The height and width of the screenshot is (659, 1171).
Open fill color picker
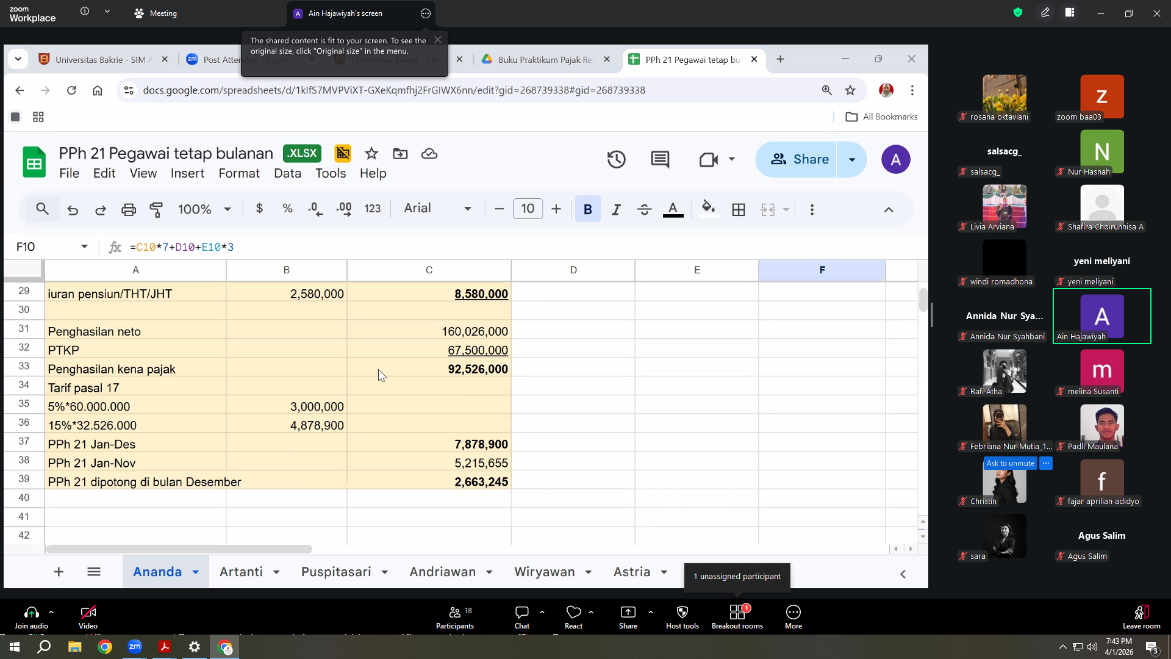[708, 209]
